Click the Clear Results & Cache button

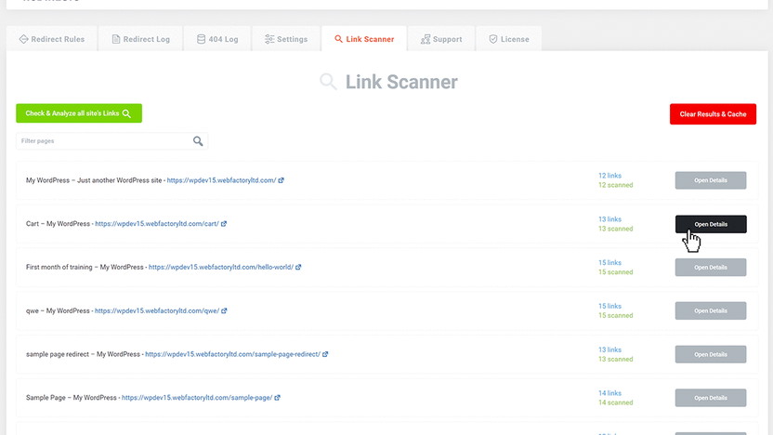pos(713,114)
